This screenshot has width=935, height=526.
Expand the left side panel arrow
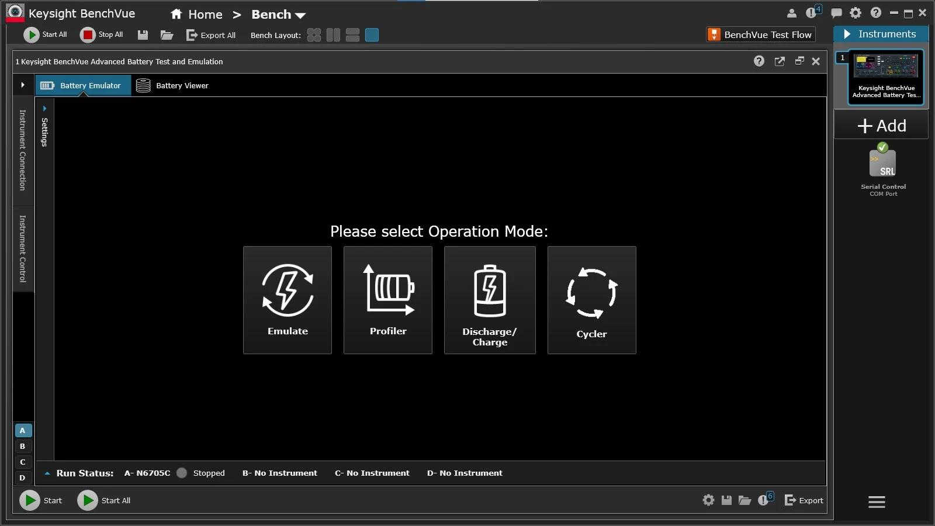click(x=23, y=85)
